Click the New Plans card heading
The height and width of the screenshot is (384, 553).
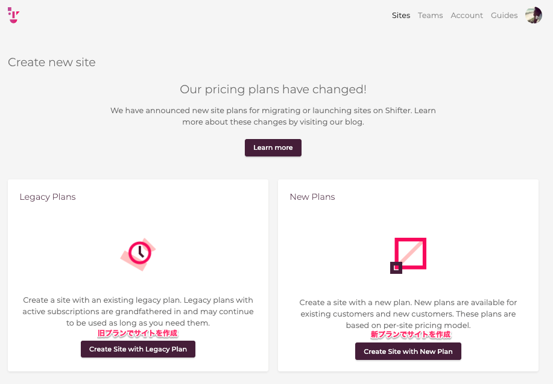click(x=312, y=197)
